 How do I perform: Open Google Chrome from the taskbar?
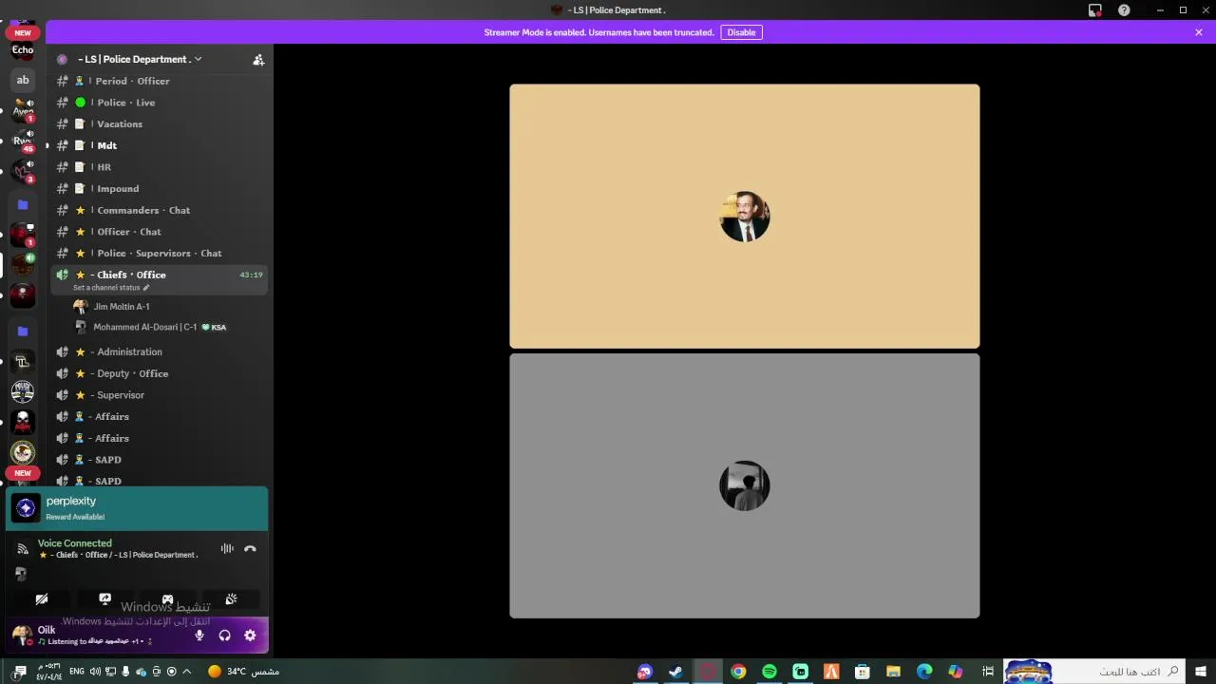(x=738, y=672)
